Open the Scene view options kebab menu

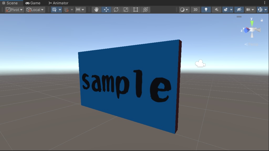[x=265, y=3]
